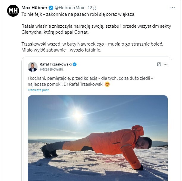
Task: Click Rafał Trzaskowski's profile photo avatar
Action: tap(33, 67)
